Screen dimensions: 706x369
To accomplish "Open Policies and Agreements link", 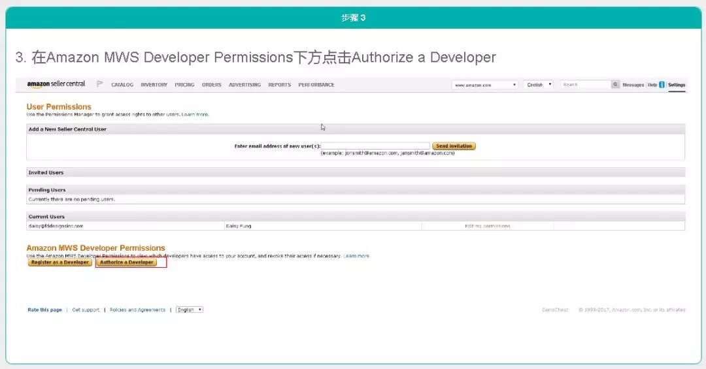I will tap(137, 310).
